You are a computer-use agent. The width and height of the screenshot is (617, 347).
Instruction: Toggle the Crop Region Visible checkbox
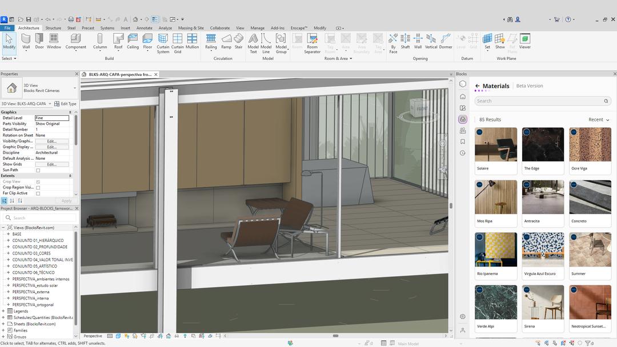[38, 187]
